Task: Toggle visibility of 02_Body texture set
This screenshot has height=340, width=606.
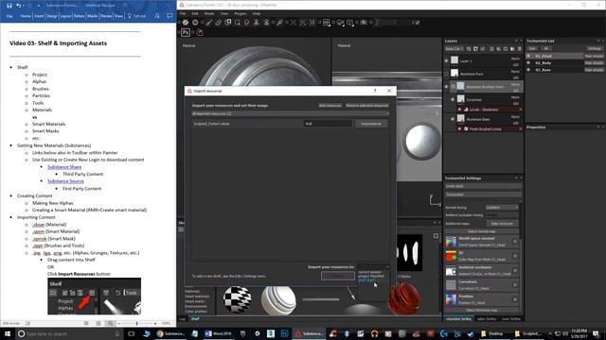Action: [x=528, y=63]
